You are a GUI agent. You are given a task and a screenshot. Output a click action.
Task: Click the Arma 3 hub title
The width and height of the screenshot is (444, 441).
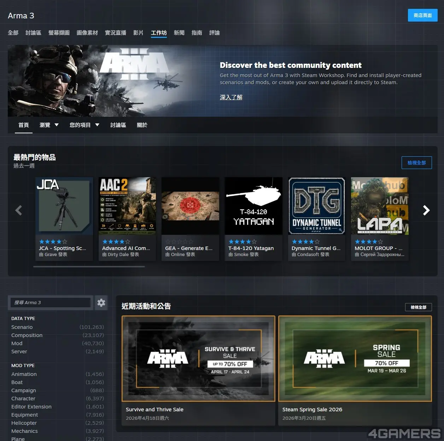[x=21, y=16]
